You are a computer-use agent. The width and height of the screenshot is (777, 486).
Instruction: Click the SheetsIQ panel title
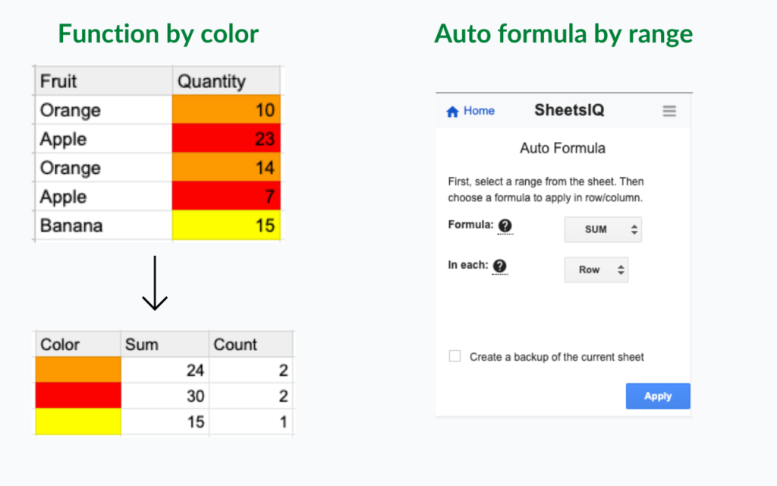coord(569,110)
